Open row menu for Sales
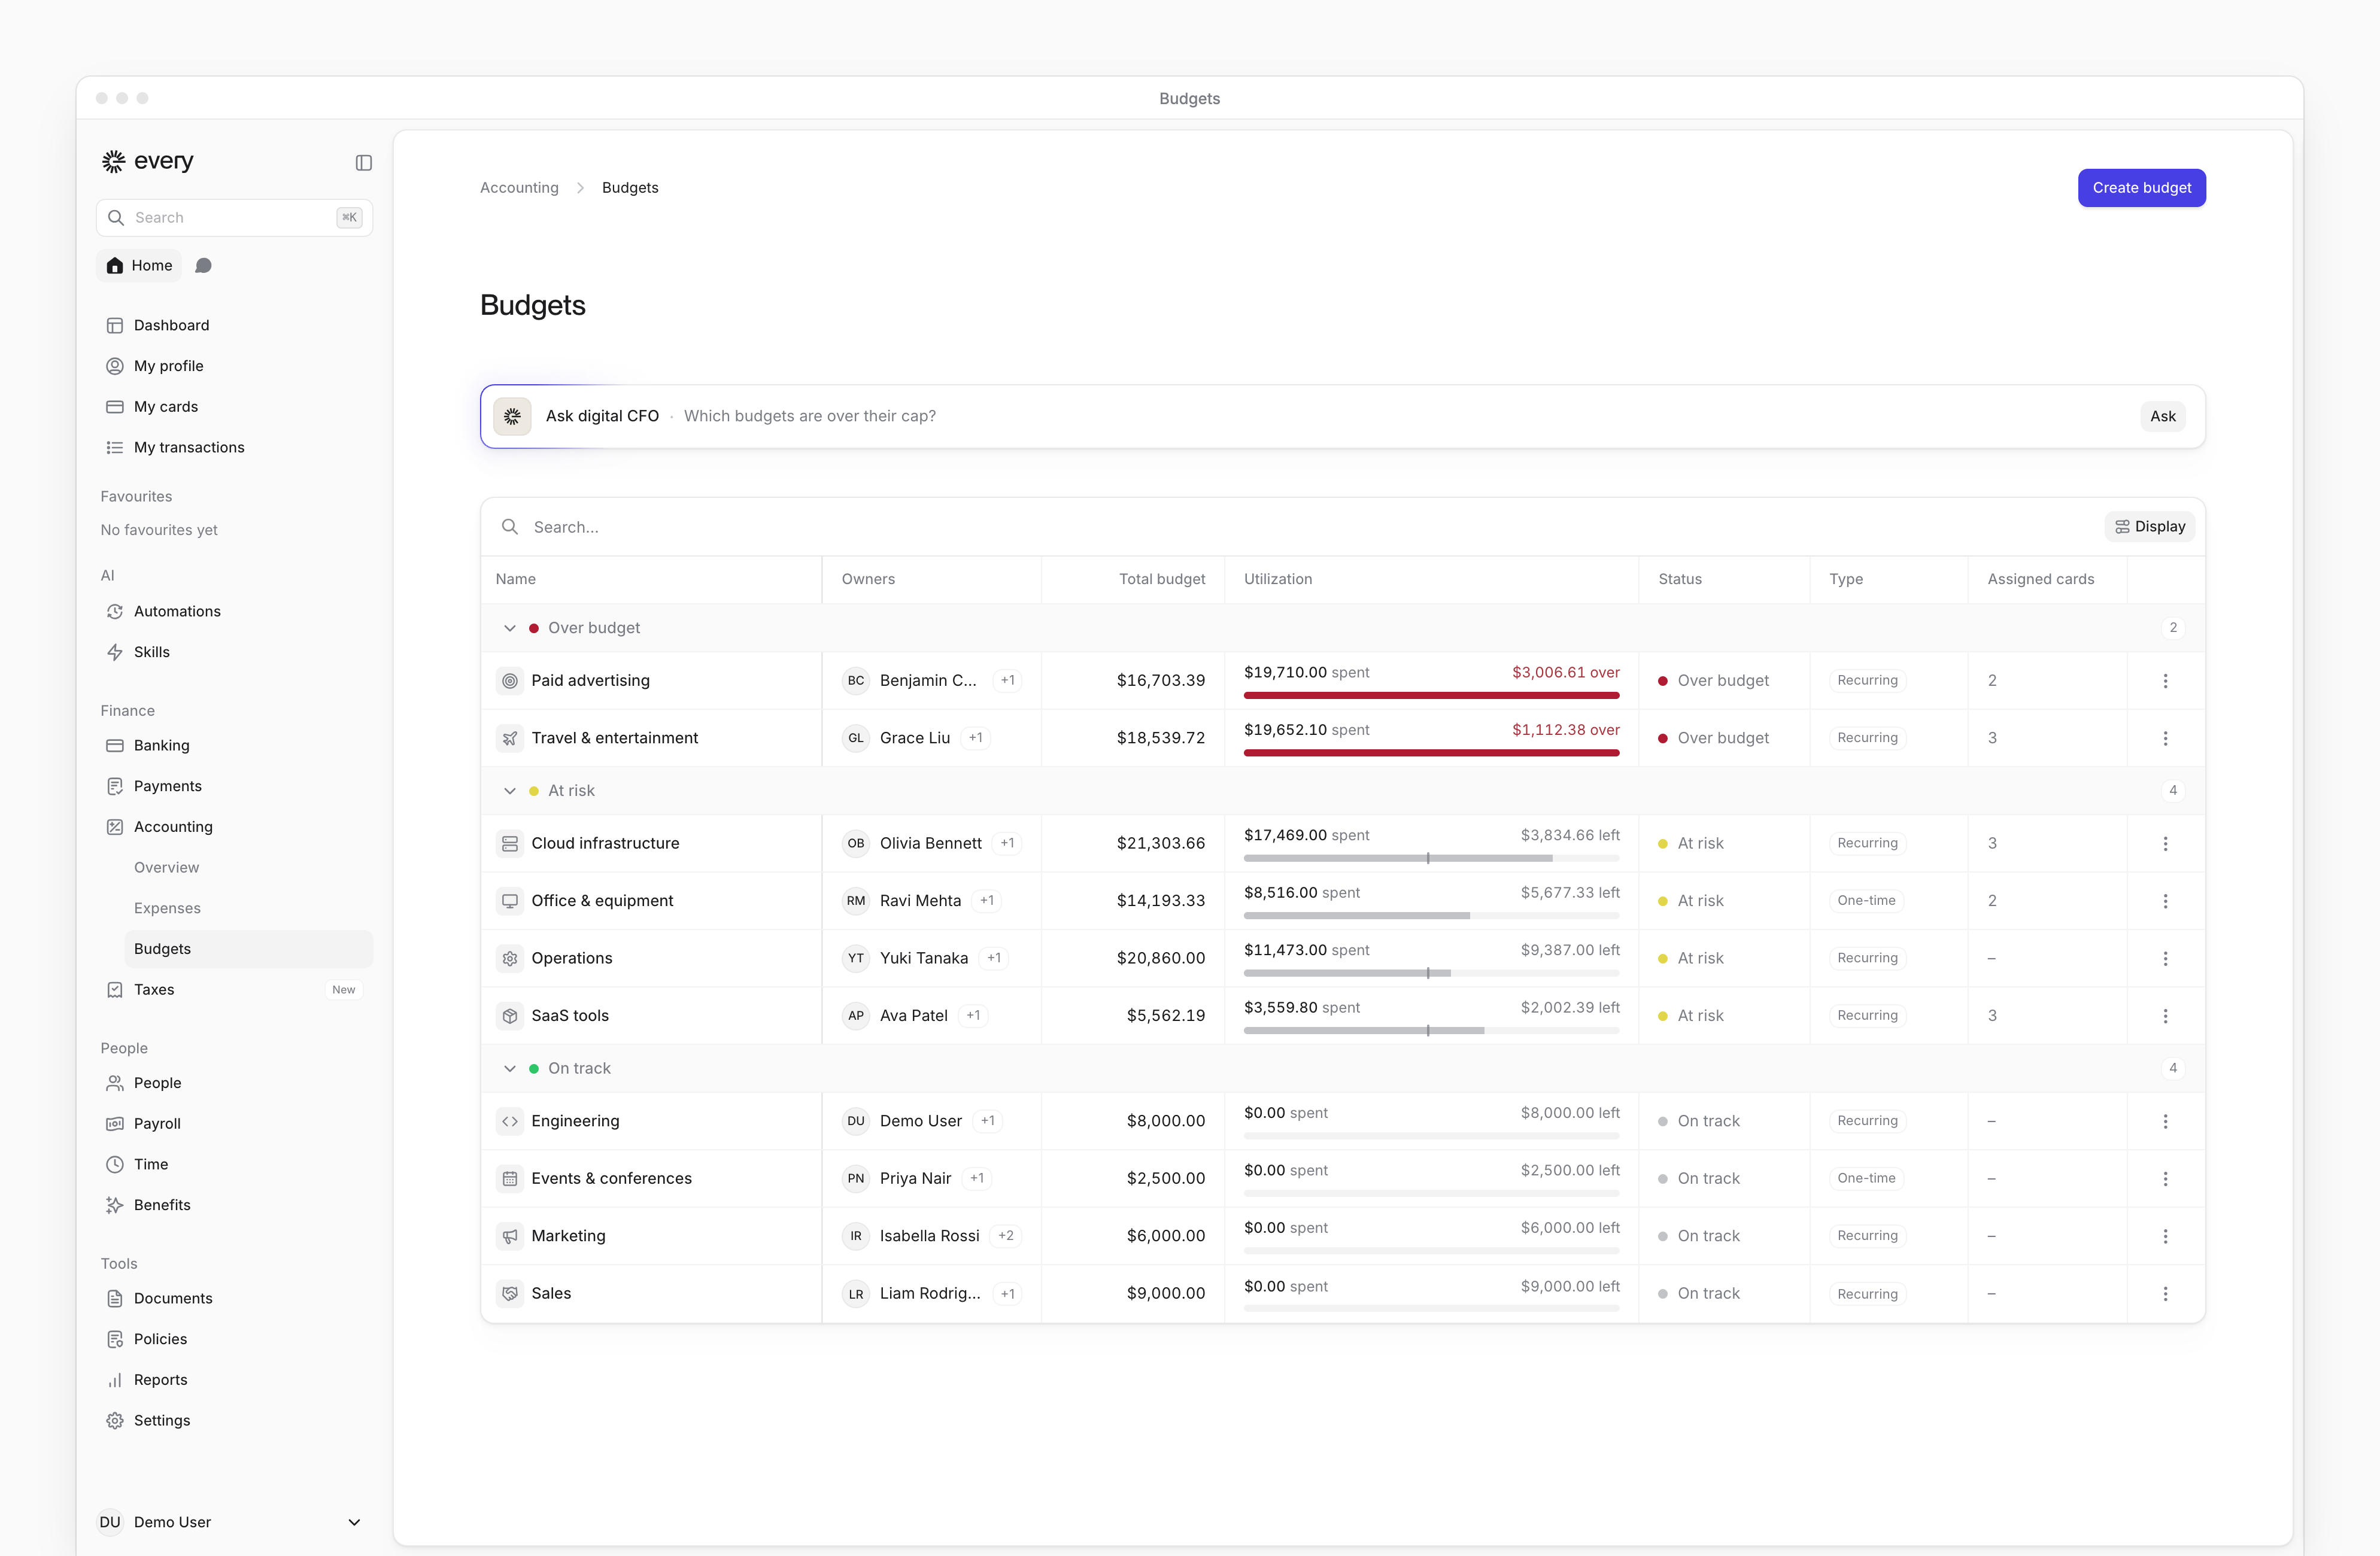Image resolution: width=2380 pixels, height=1556 pixels. [x=2165, y=1293]
